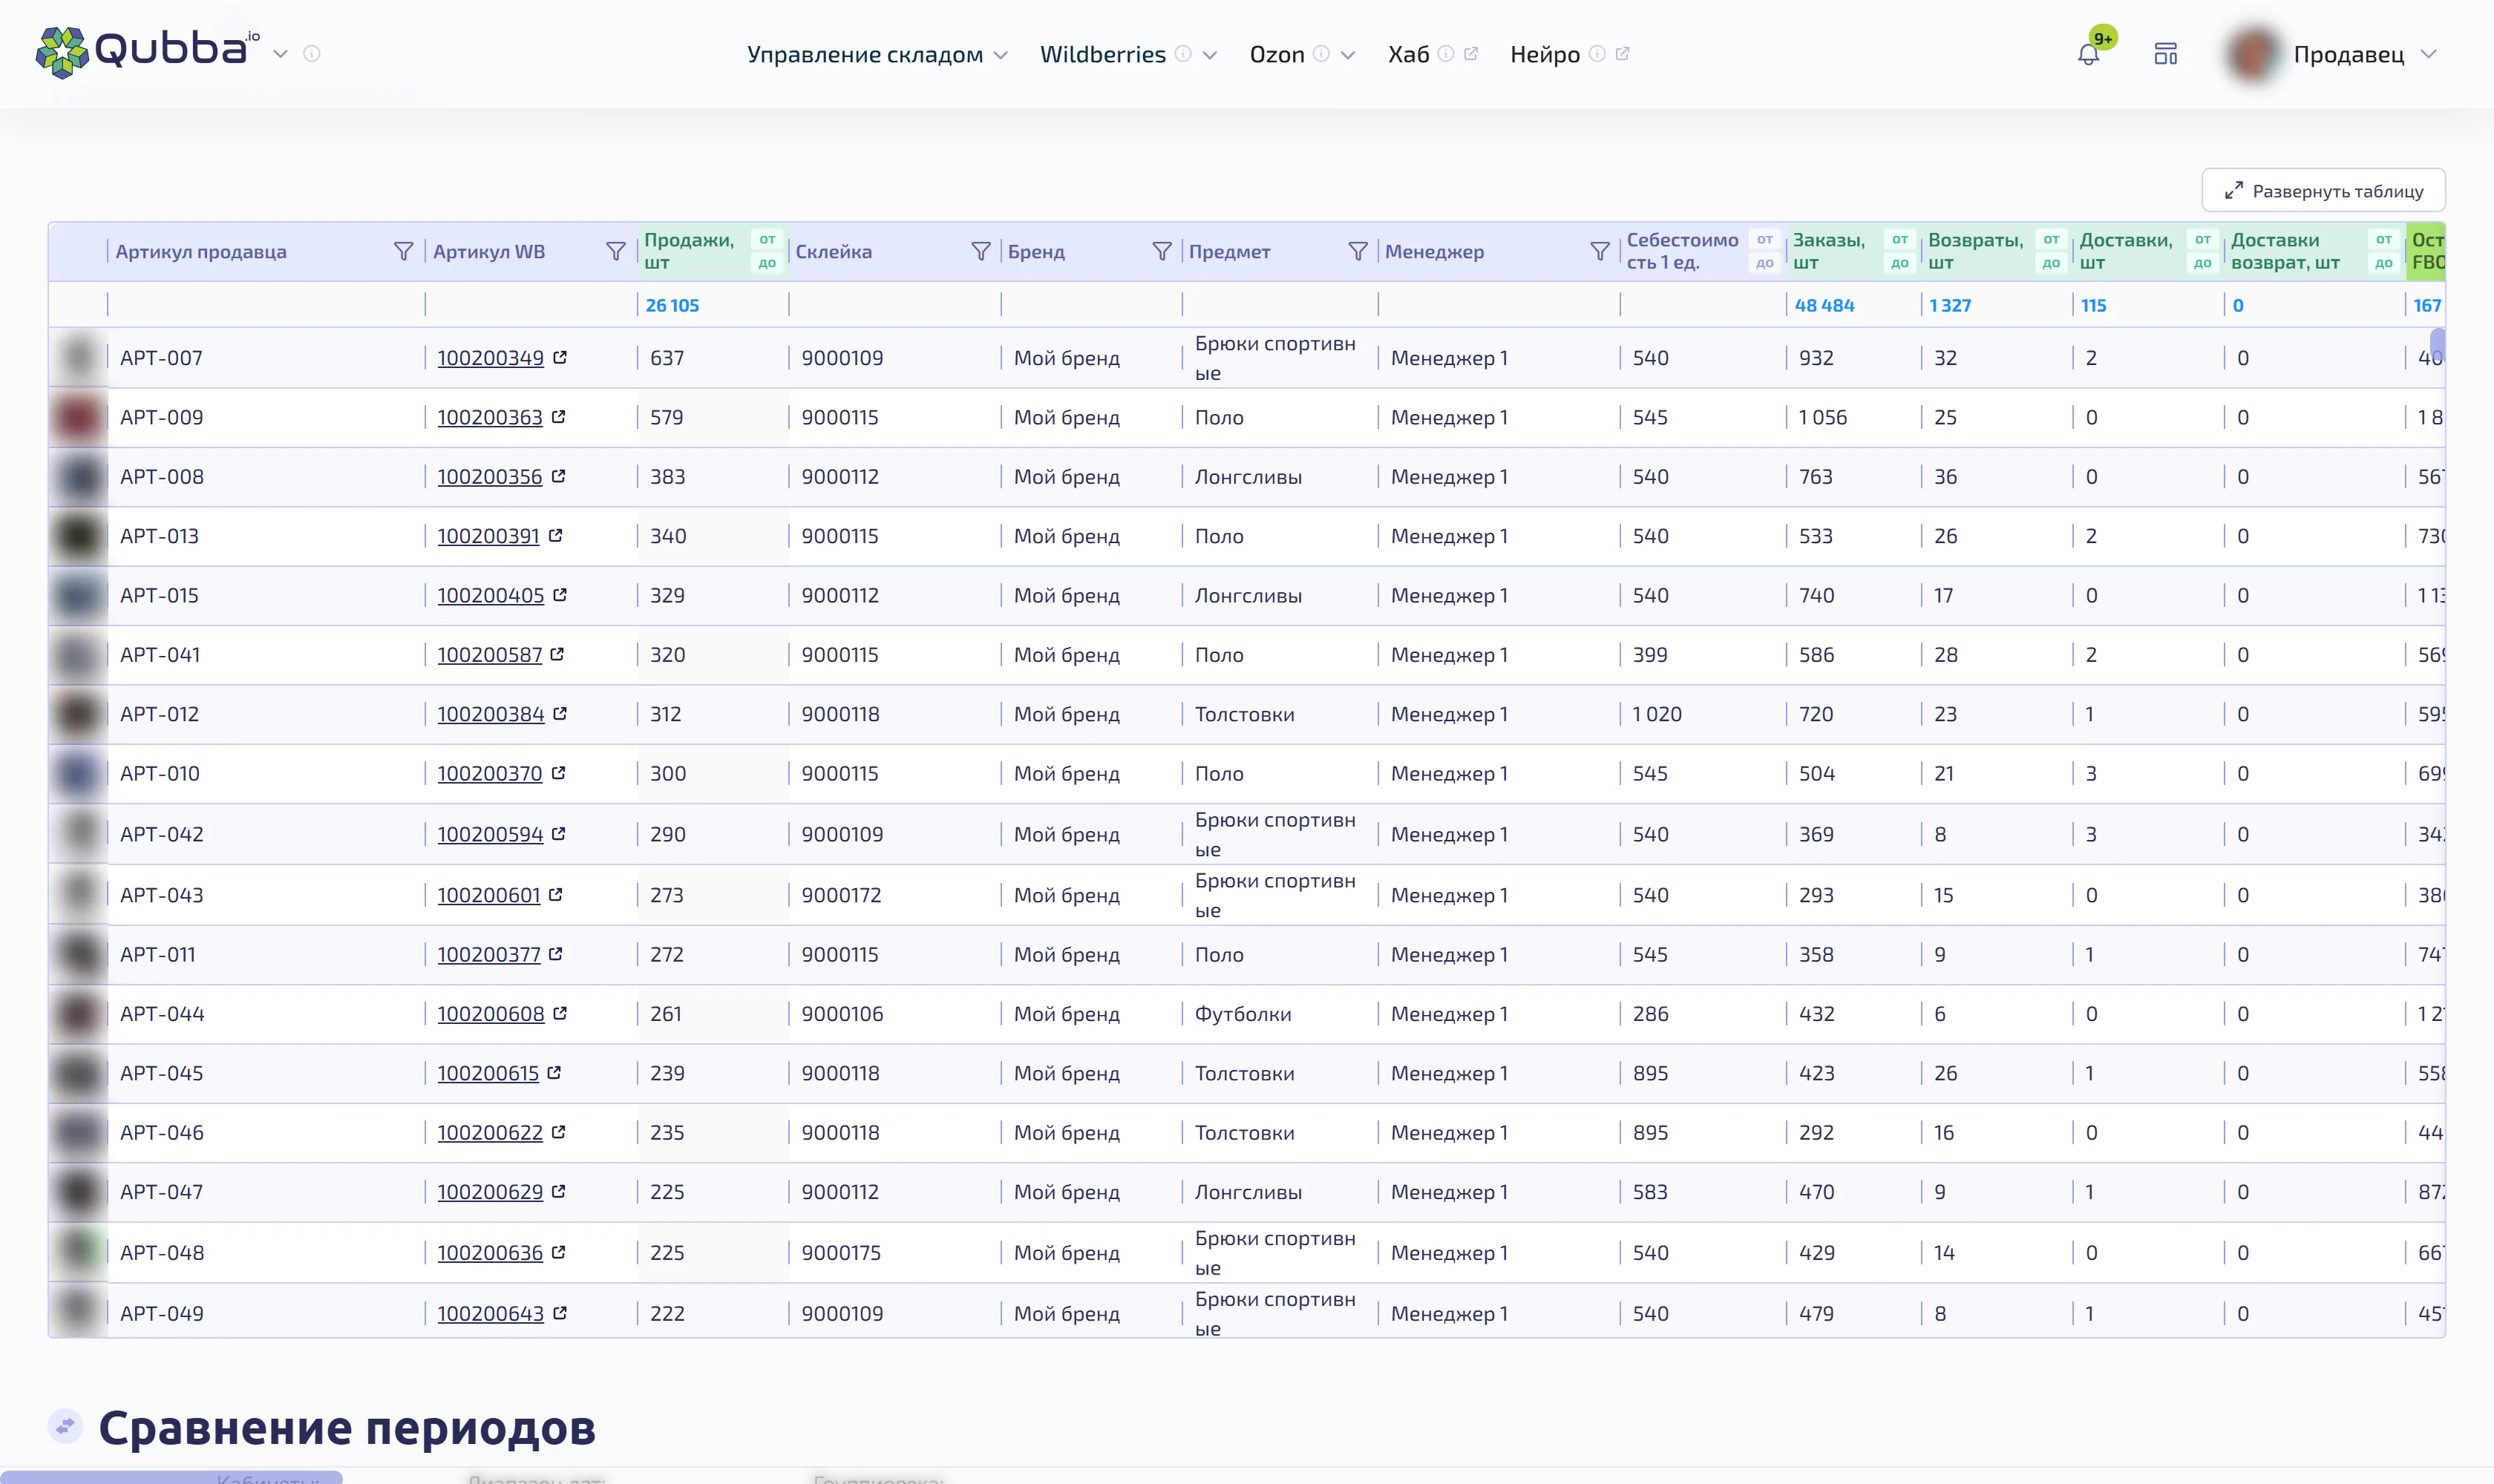Open filter for Бренд column
Image resolution: width=2494 pixels, height=1484 pixels.
pos(1162,251)
